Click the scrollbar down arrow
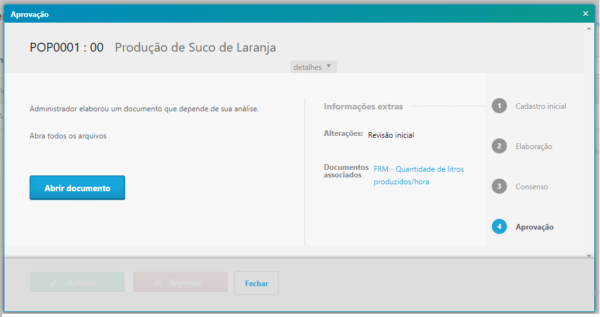The width and height of the screenshot is (600, 317). coord(589,256)
